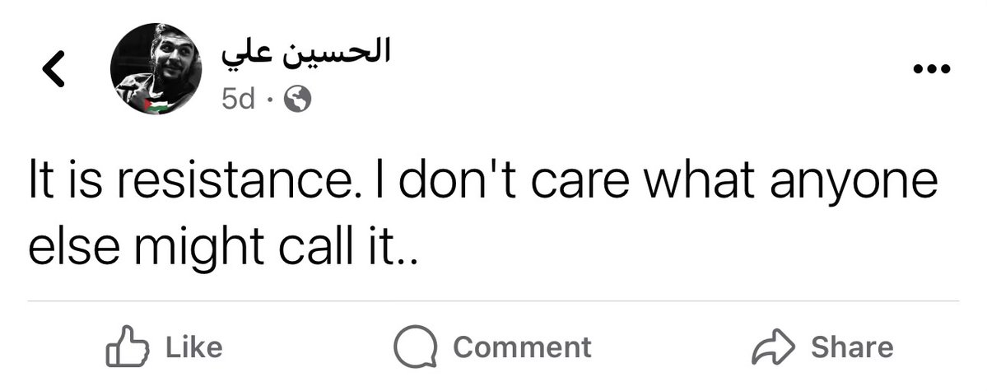
Task: Click the 5d post timestamp
Action: coord(238,100)
